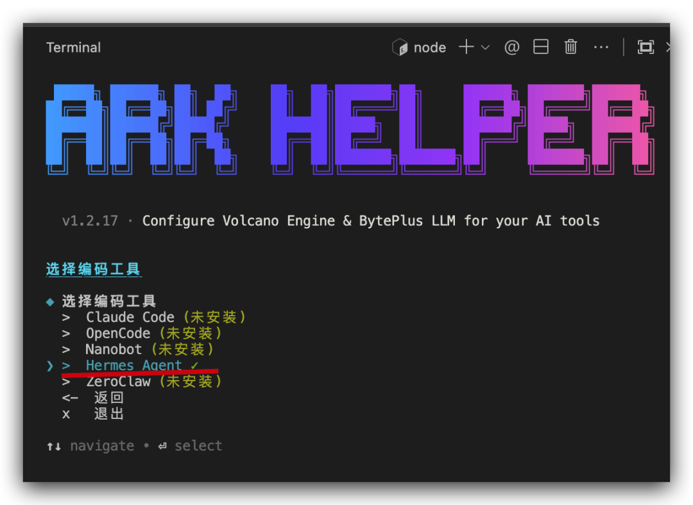Screen dimensions: 693x505
Task: Select the node terminal shell icon
Action: 400,47
